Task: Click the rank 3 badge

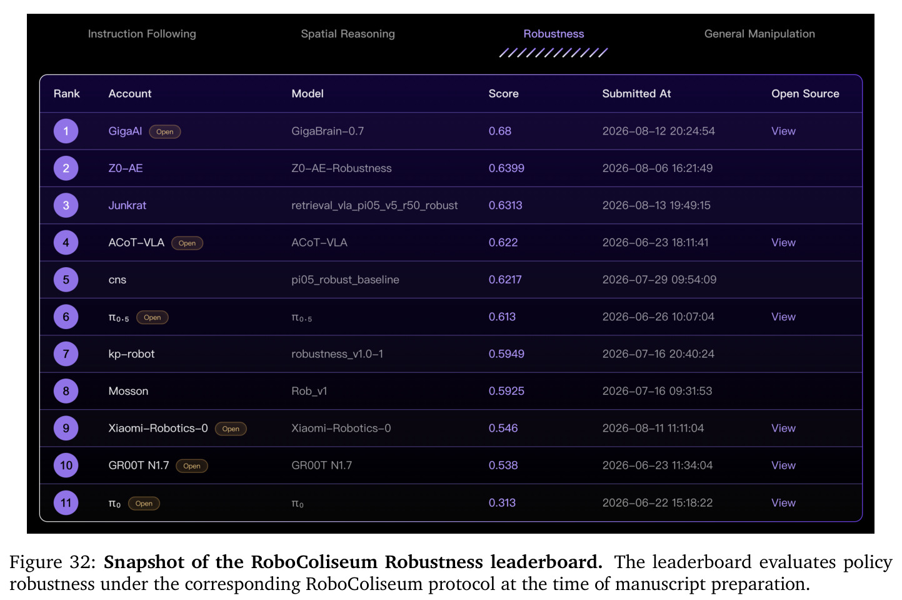Action: [66, 205]
